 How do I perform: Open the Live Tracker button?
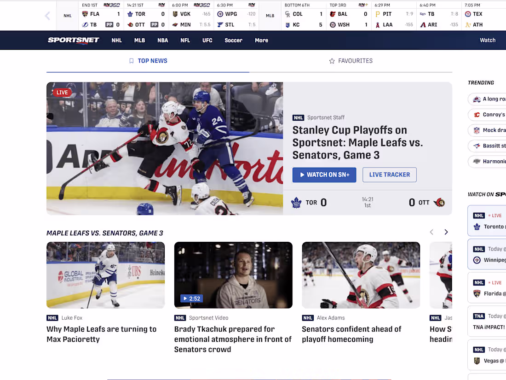[390, 175]
